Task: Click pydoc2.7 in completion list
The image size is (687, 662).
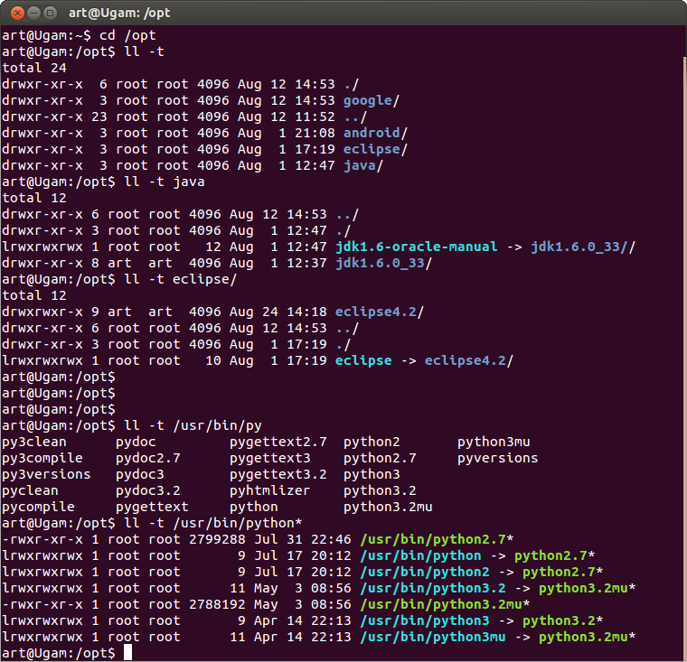Action: pyautogui.click(x=148, y=459)
